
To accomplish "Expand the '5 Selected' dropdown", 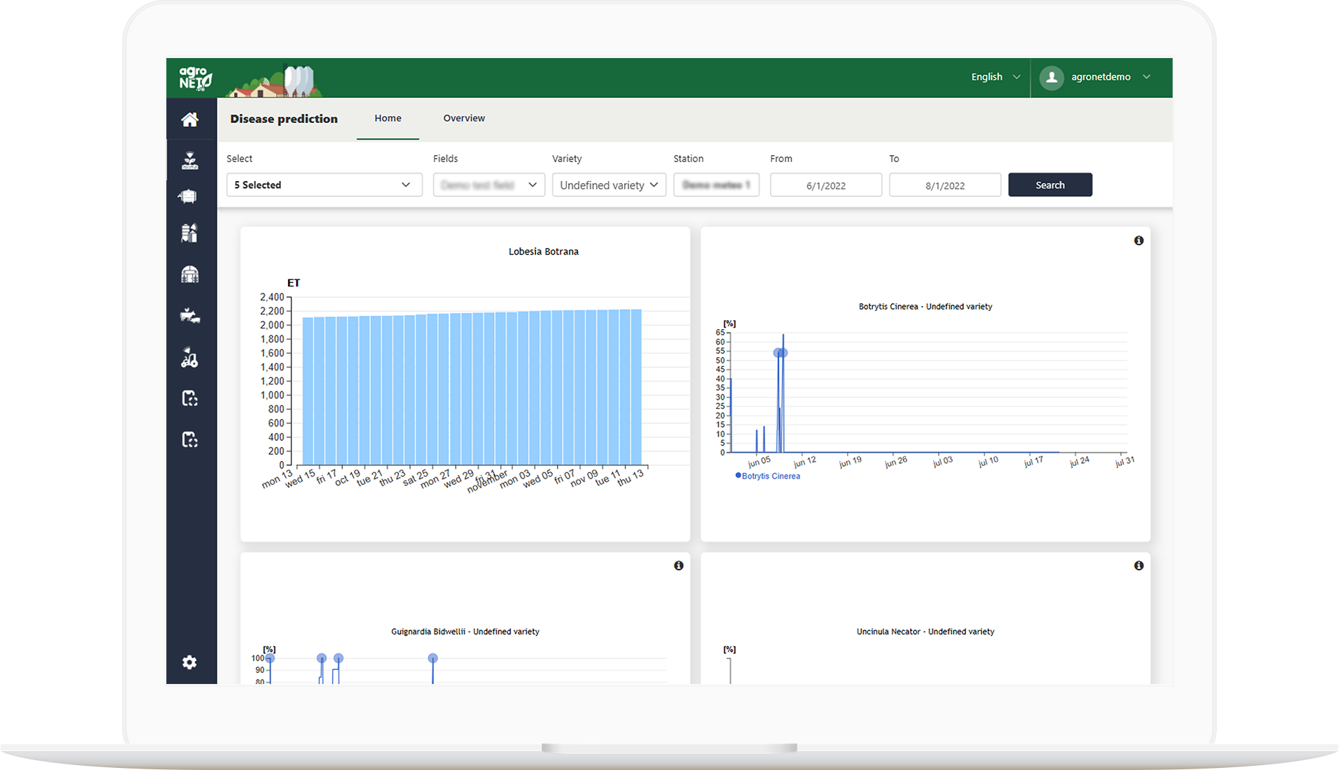I will pos(324,185).
